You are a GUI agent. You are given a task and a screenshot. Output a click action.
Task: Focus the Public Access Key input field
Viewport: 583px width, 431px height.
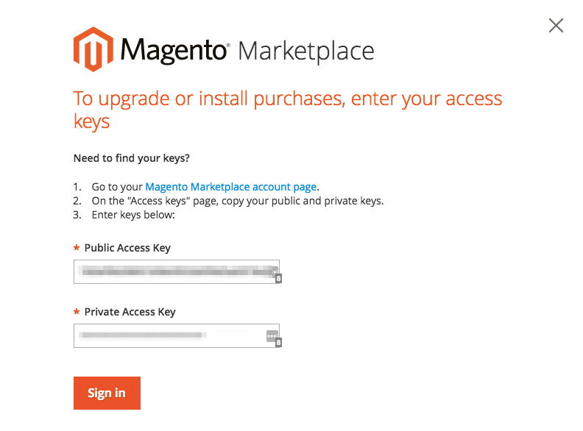(177, 271)
